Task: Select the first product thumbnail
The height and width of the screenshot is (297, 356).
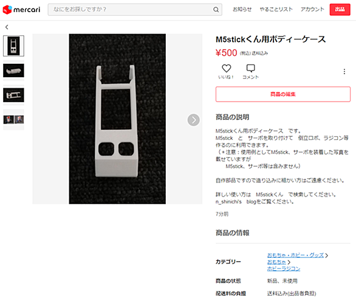Action: pos(13,46)
